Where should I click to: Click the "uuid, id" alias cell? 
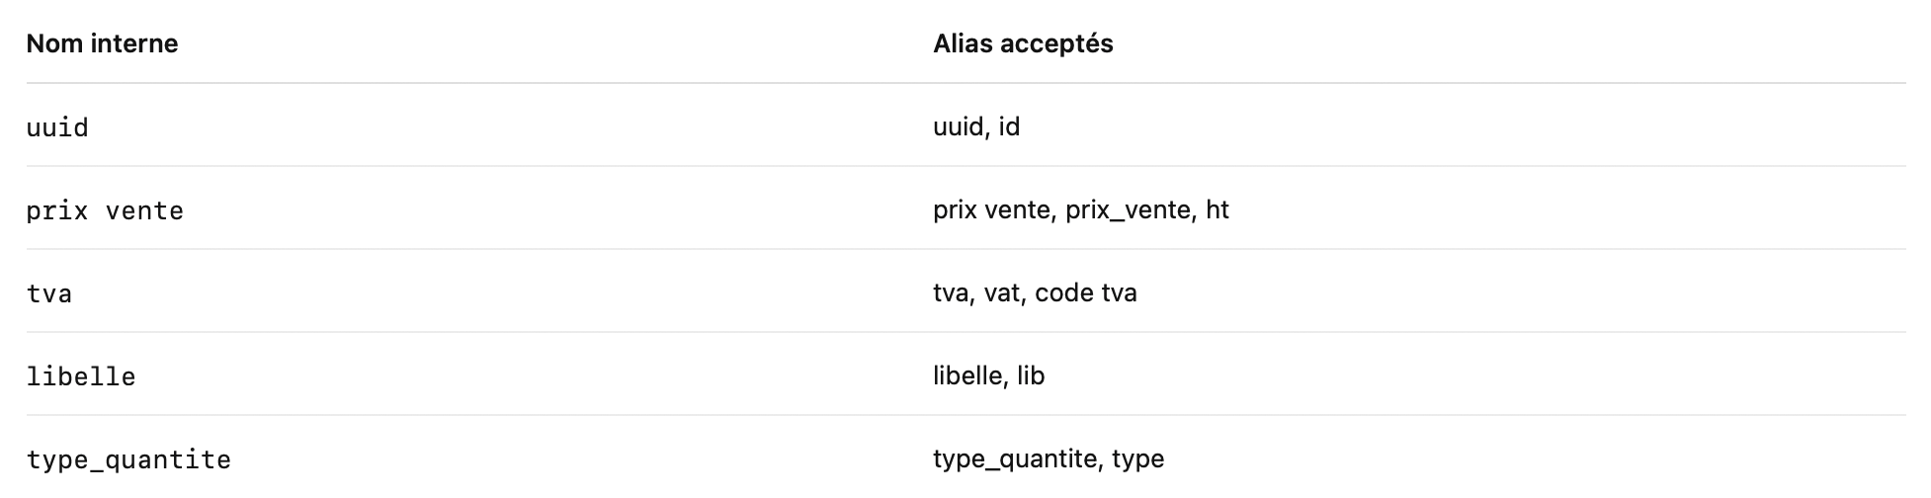(x=975, y=126)
